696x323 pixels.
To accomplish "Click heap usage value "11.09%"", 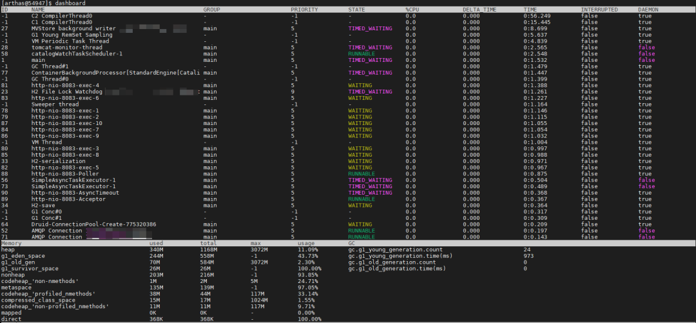I will pos(308,250).
